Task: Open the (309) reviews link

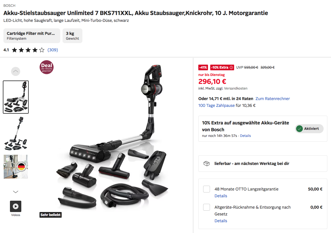Action: pyautogui.click(x=53, y=50)
